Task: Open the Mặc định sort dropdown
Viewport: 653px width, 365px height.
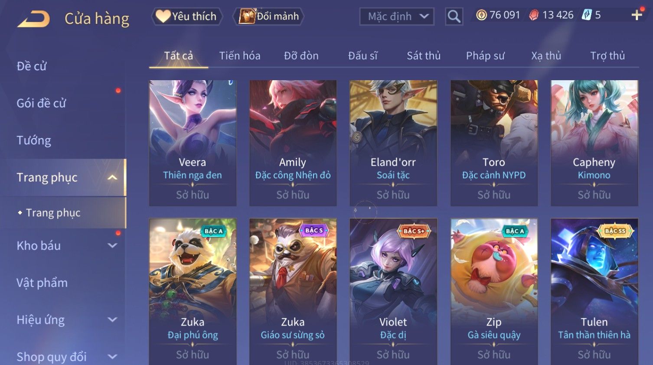Action: pos(397,16)
